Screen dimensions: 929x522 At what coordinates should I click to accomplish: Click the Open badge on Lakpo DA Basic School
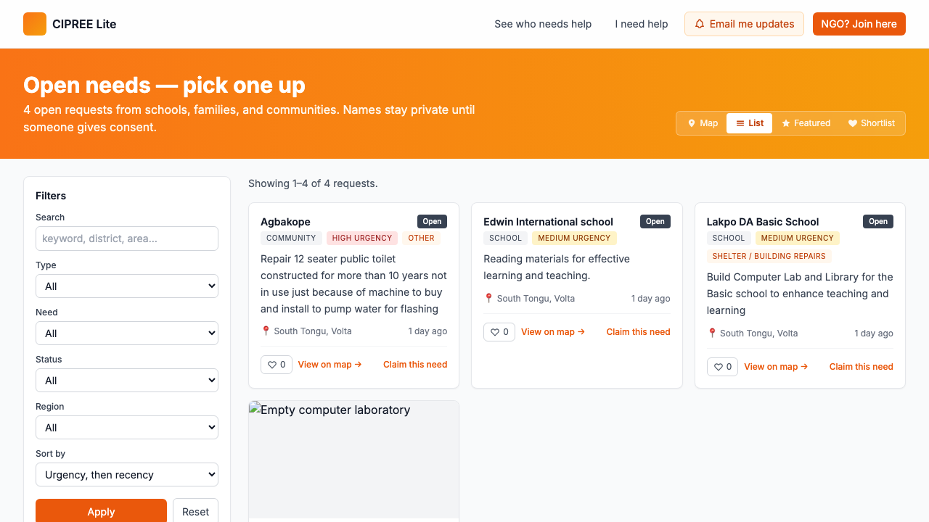tap(878, 222)
